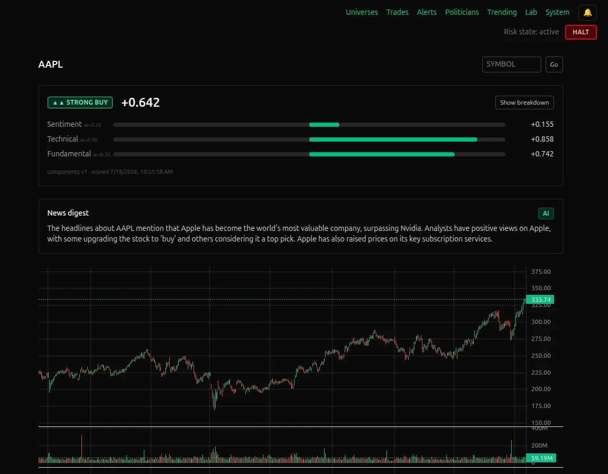Click the news digest summary paragraph
The width and height of the screenshot is (608, 474).
[x=299, y=234]
